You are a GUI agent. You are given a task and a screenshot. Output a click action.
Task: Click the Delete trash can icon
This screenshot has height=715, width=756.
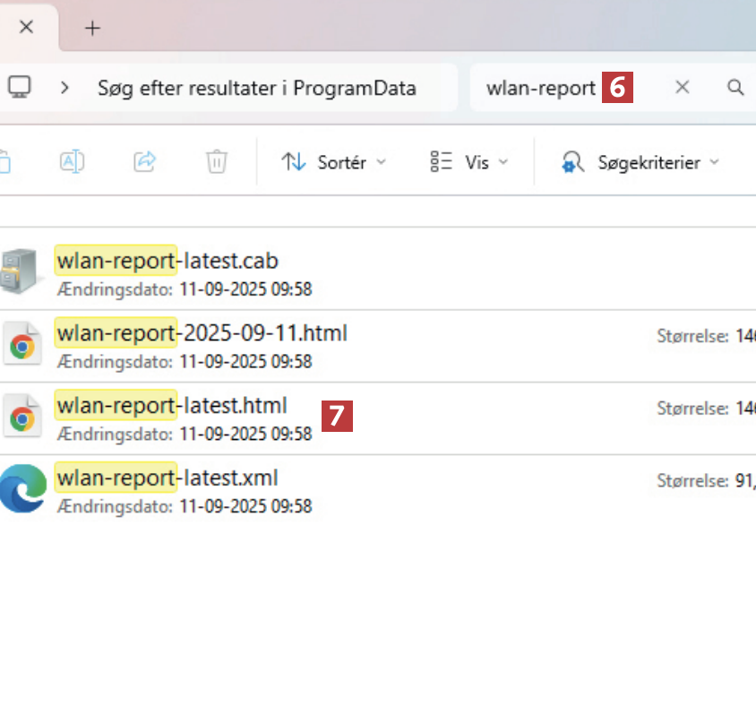(x=216, y=162)
